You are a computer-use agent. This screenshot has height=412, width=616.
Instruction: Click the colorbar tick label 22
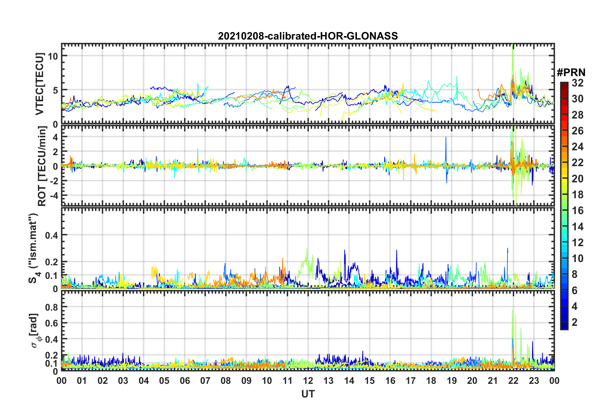click(577, 163)
